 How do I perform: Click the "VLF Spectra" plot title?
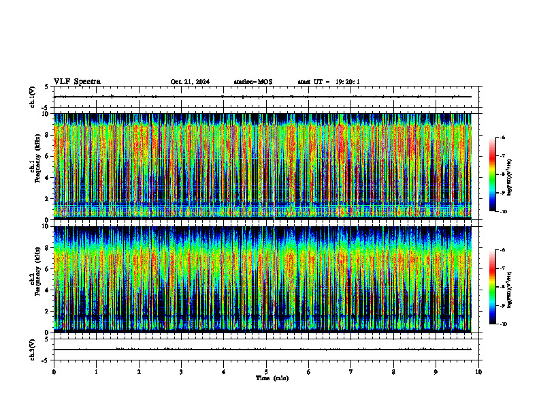tap(77, 82)
